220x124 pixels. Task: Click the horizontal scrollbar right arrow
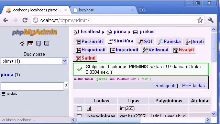pos(208,120)
